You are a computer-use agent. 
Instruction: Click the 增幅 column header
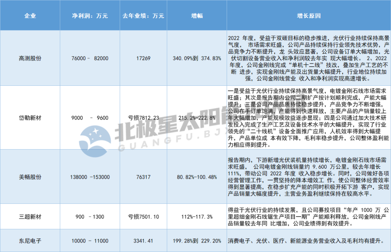pos(197,16)
